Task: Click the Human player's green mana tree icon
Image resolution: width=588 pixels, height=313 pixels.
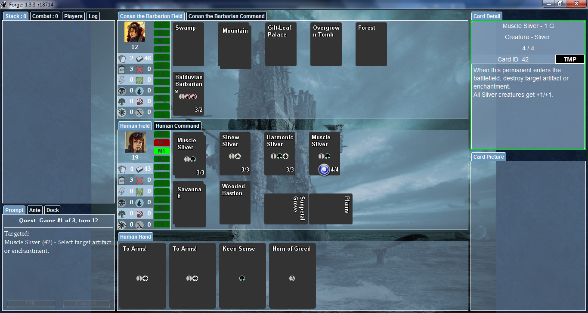Action: coord(122,213)
